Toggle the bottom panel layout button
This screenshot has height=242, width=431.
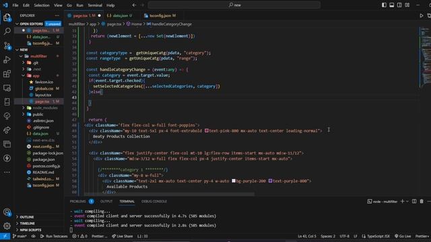click(x=392, y=5)
